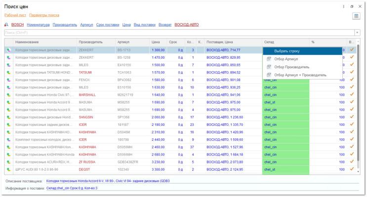Open the Параметры поиска link
This screenshot has width=367, height=197.
click(44, 15)
